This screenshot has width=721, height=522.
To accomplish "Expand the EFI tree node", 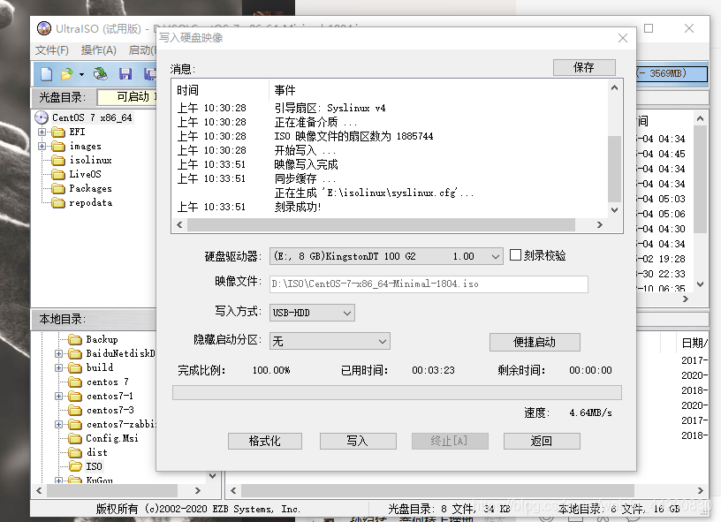I will pos(42,132).
